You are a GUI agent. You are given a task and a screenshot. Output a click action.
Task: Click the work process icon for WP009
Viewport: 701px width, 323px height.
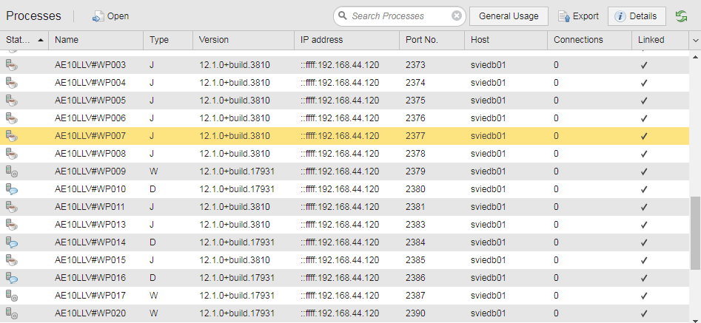coord(12,171)
